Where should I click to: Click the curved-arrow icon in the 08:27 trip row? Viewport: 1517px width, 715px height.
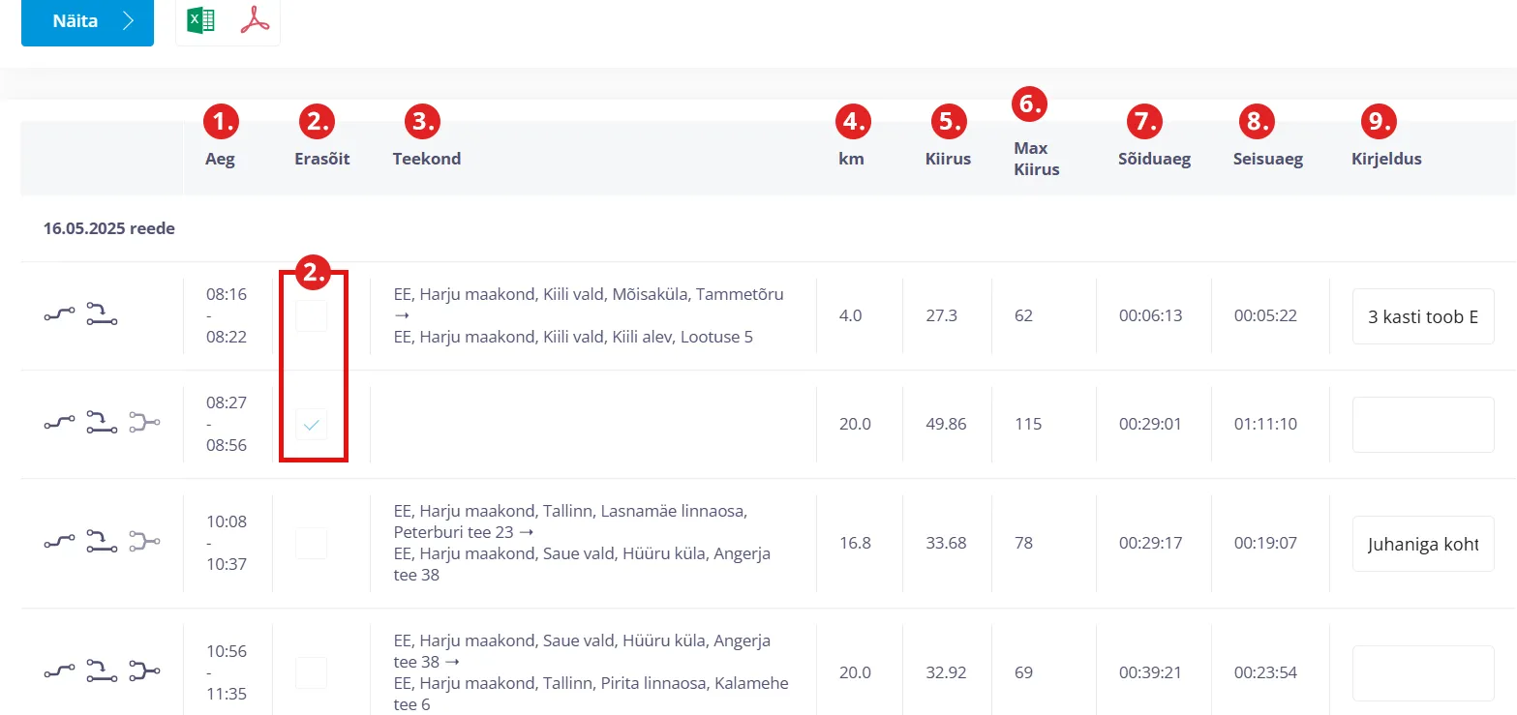pos(102,423)
